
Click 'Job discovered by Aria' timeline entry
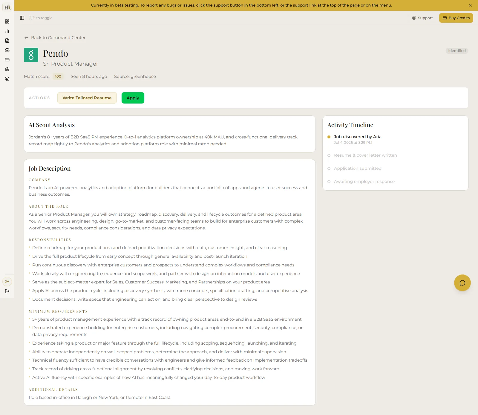[358, 137]
